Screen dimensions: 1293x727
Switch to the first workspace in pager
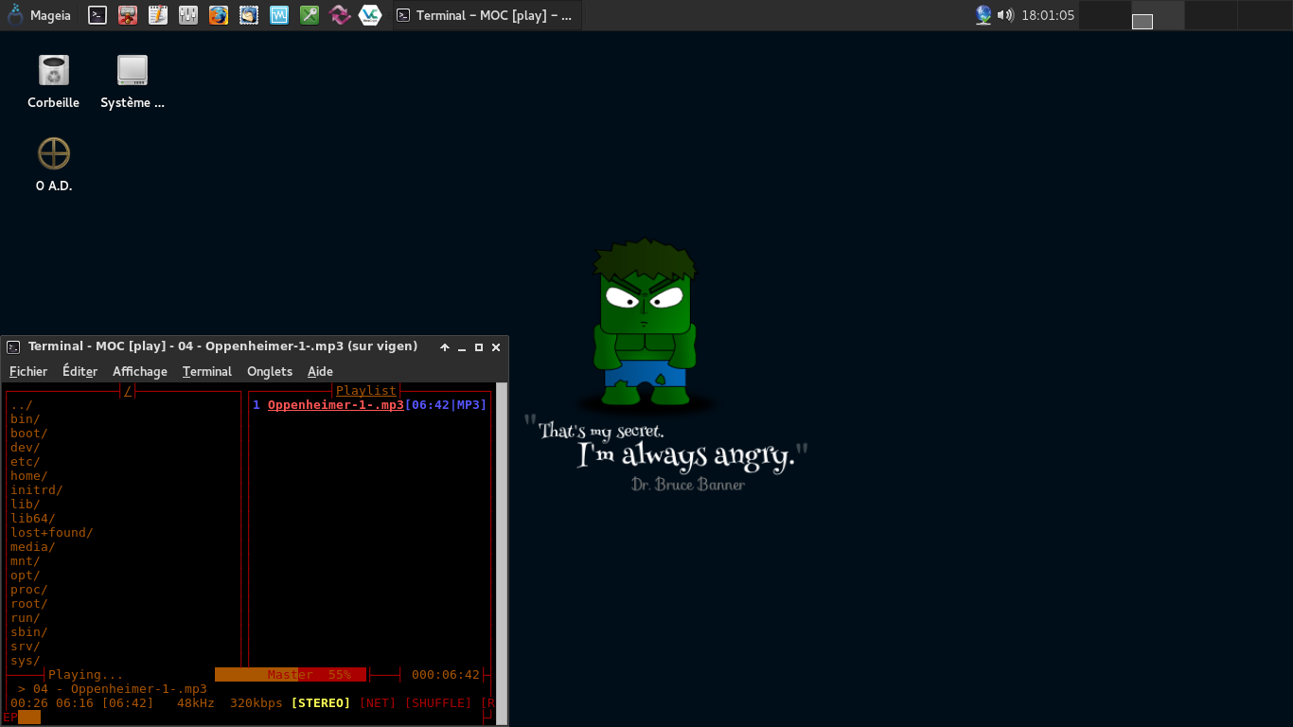click(1105, 15)
